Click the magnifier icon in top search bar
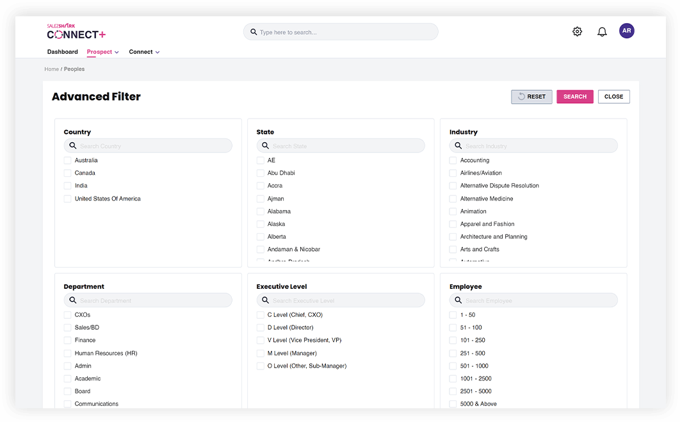 coord(254,32)
